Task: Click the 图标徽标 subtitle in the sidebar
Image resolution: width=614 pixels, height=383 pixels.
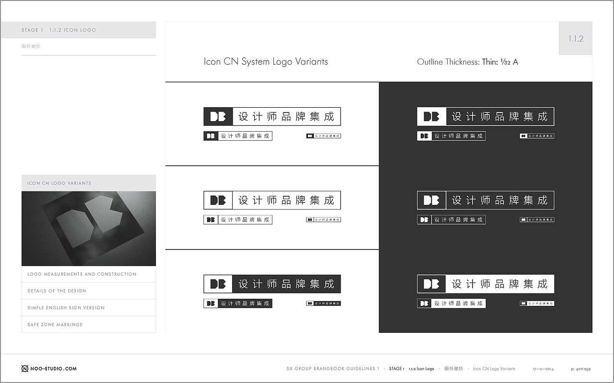Action: coord(31,46)
